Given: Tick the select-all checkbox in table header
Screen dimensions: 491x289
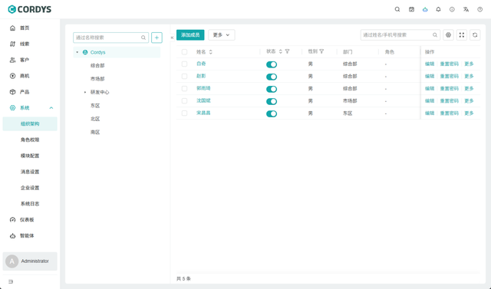Looking at the screenshot, I should point(184,52).
